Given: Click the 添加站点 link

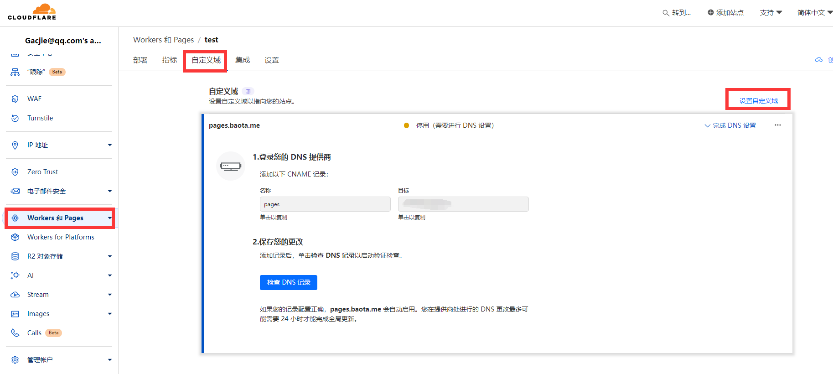Looking at the screenshot, I should point(725,13).
